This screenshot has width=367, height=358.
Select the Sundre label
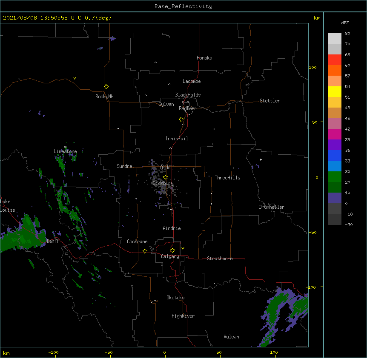tap(124, 166)
